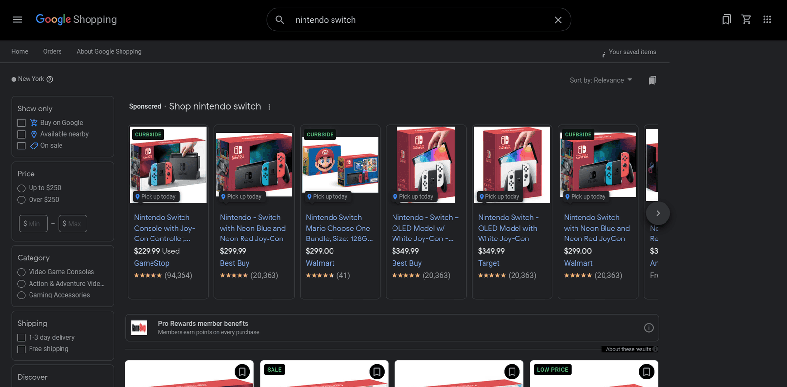Open Walmart Neon Blue JoyCon $299.00 listing
This screenshot has width=787, height=387.
point(597,228)
